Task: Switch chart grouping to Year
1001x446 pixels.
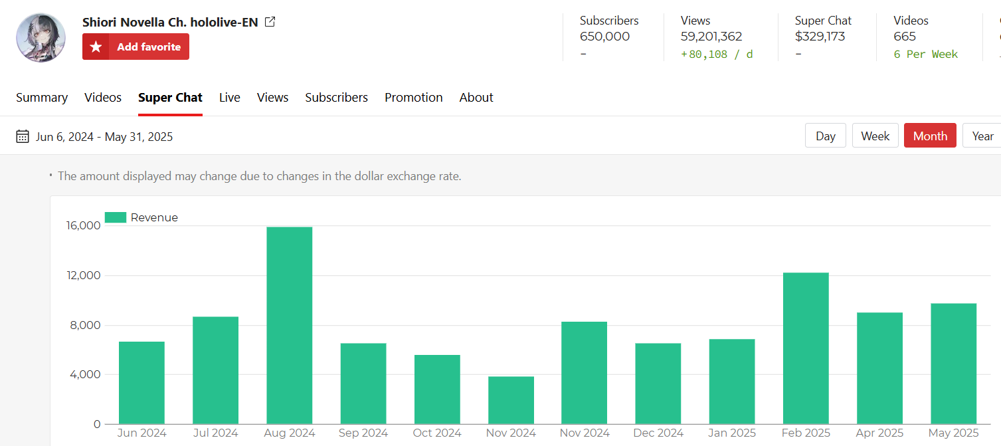Action: (x=982, y=136)
